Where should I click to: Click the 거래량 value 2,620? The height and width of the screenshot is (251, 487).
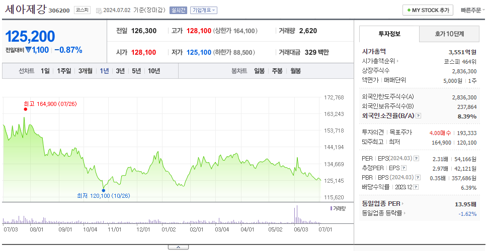[308, 31]
